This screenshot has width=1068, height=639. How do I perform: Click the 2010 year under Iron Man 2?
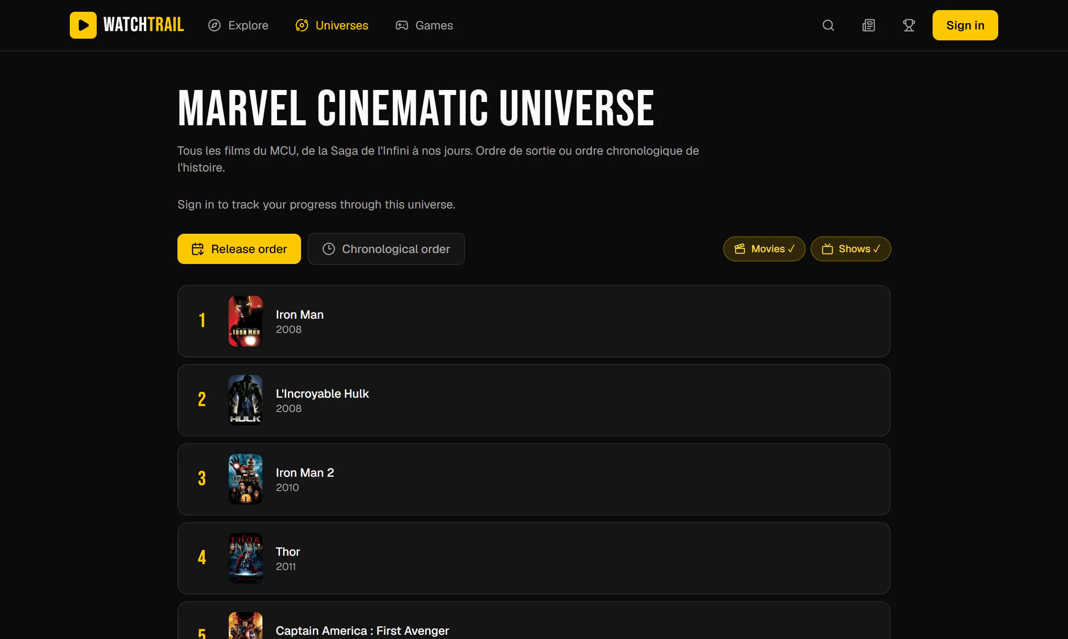coord(287,487)
